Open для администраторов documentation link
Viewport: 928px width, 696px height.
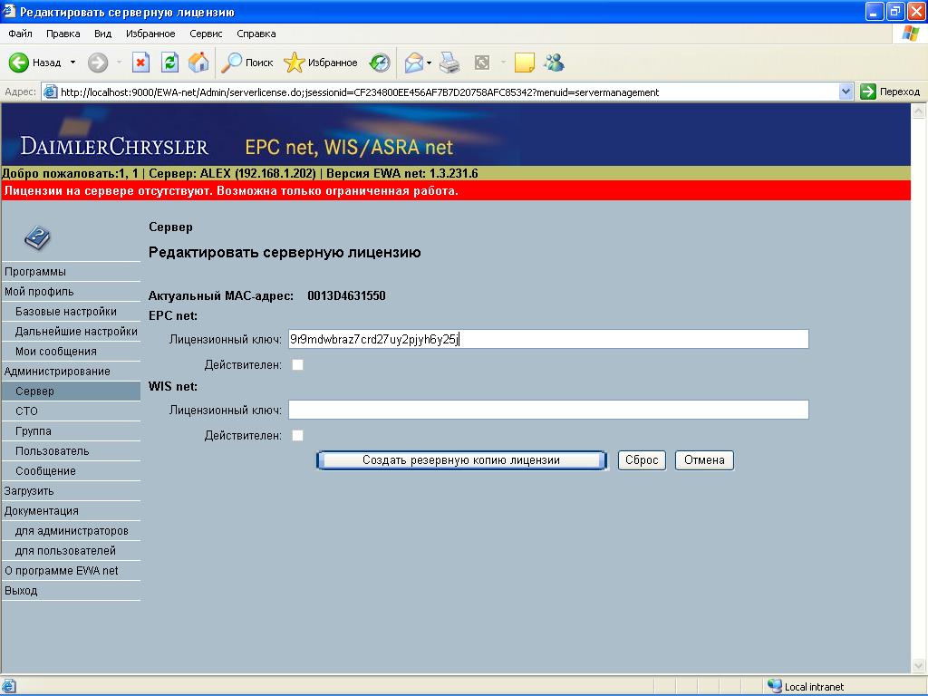[x=71, y=531]
